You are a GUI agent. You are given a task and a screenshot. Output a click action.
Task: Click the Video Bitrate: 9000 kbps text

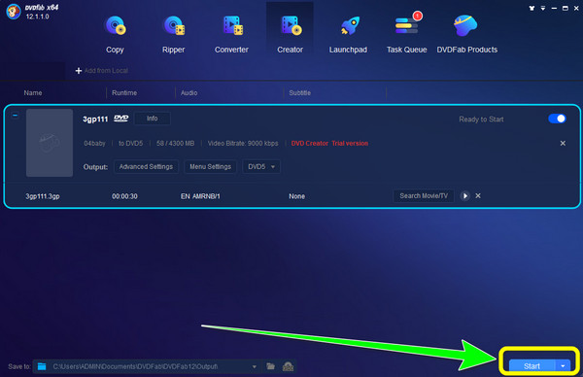(x=243, y=144)
